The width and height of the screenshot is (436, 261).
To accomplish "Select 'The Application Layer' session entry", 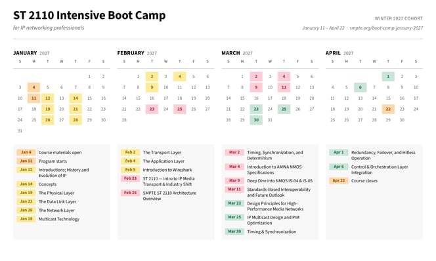I will coord(163,161).
